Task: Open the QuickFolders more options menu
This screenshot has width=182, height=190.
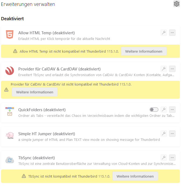Action: click(x=172, y=110)
